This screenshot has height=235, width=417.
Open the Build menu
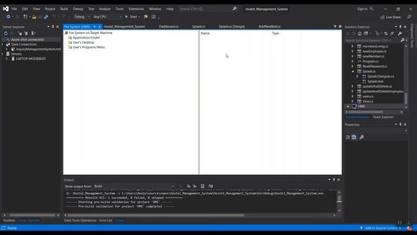[64, 8]
